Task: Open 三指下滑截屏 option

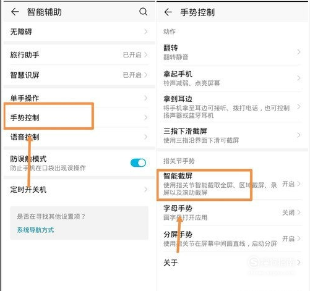Action: (x=232, y=135)
